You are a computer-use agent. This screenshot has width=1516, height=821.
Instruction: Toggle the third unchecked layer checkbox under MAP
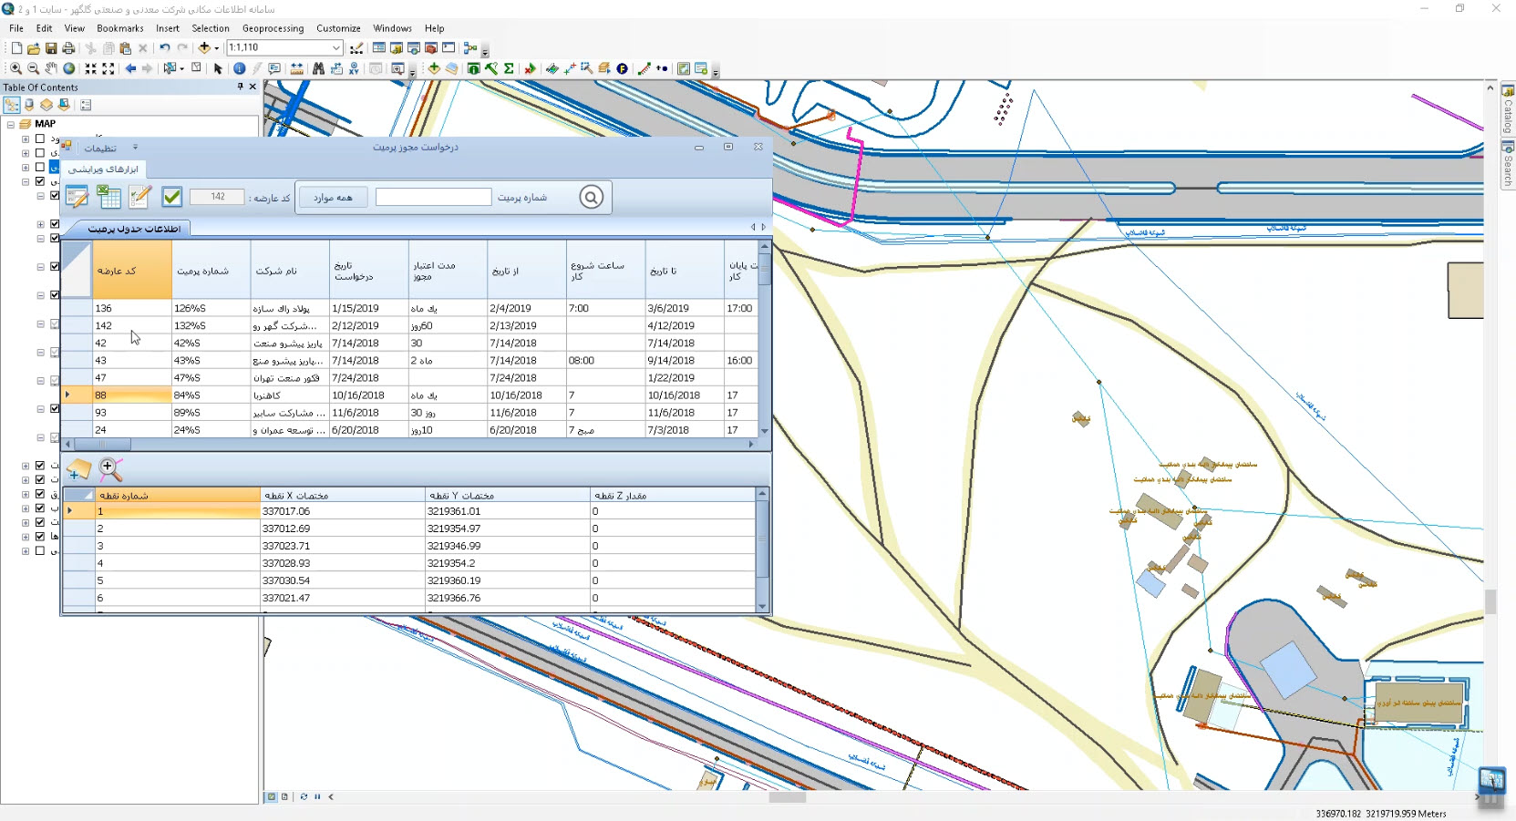tap(40, 168)
